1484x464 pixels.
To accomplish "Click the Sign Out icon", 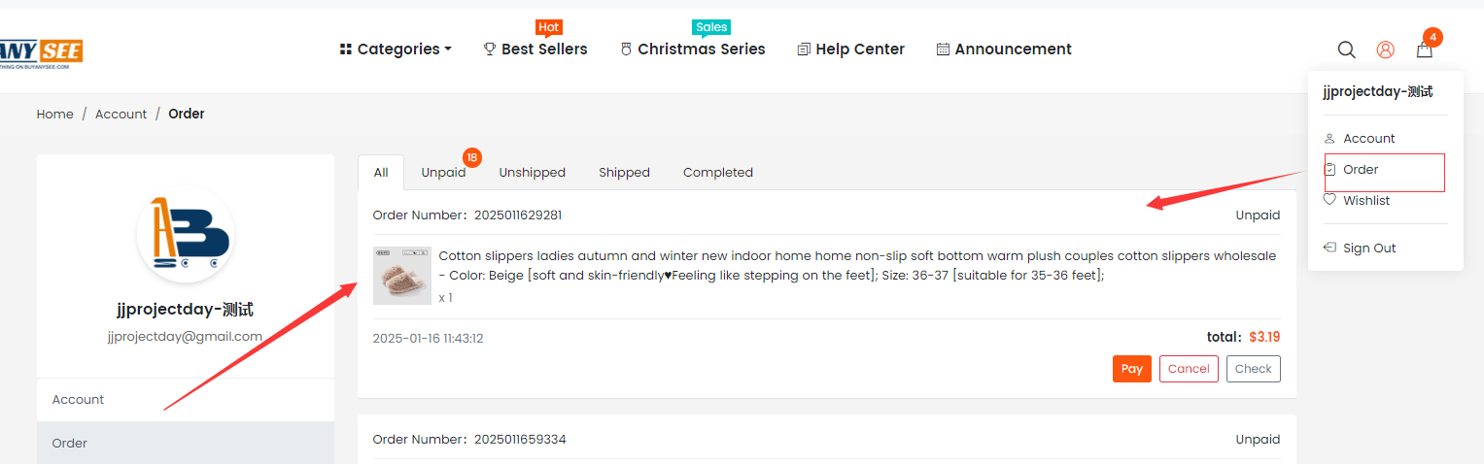I will [1329, 248].
